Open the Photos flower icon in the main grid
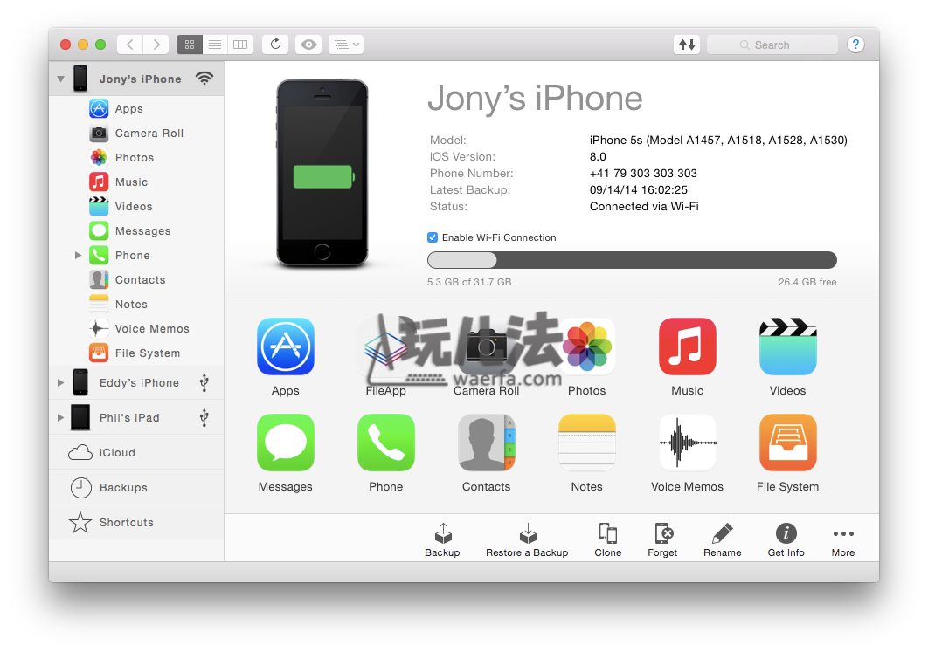 pyautogui.click(x=587, y=347)
